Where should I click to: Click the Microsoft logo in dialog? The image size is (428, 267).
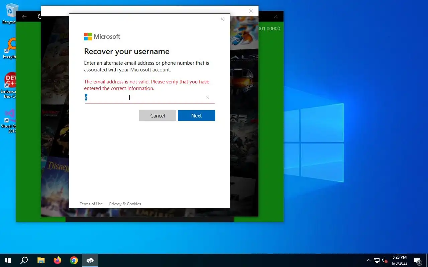tap(102, 36)
